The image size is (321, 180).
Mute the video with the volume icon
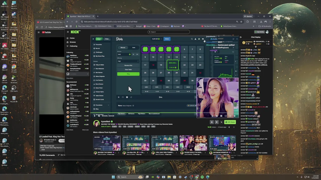99,116
